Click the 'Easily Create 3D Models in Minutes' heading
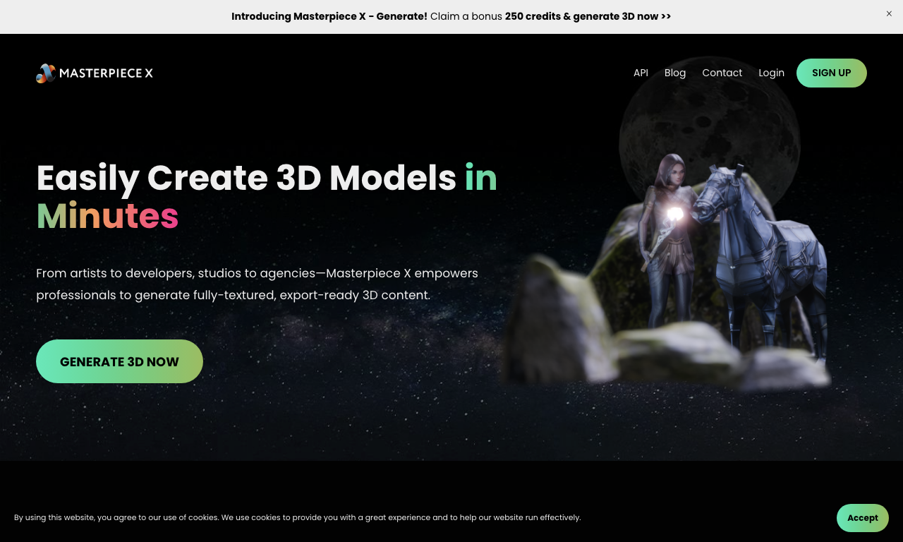 [267, 197]
